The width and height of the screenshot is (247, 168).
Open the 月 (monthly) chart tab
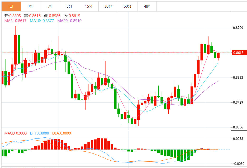pyautogui.click(x=50, y=6)
